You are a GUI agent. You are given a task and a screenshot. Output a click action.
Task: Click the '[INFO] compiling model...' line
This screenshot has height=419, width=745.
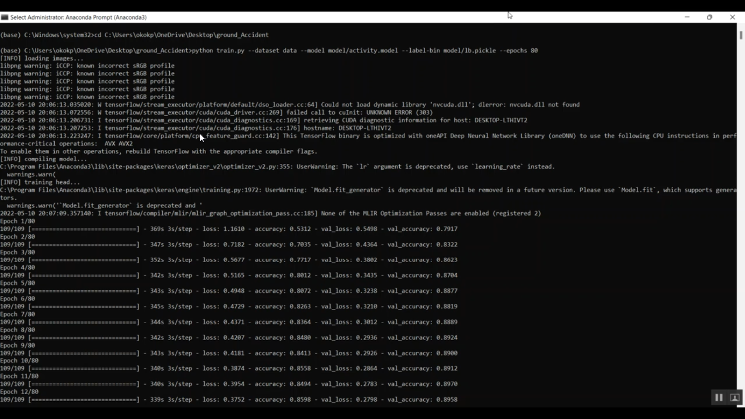(43, 159)
